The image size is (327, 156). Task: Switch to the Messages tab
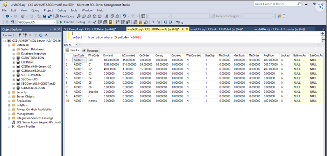(90, 51)
